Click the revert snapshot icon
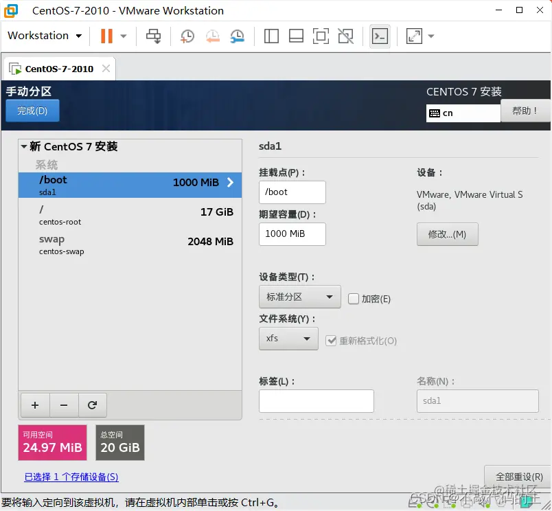The height and width of the screenshot is (511, 552). coord(213,36)
